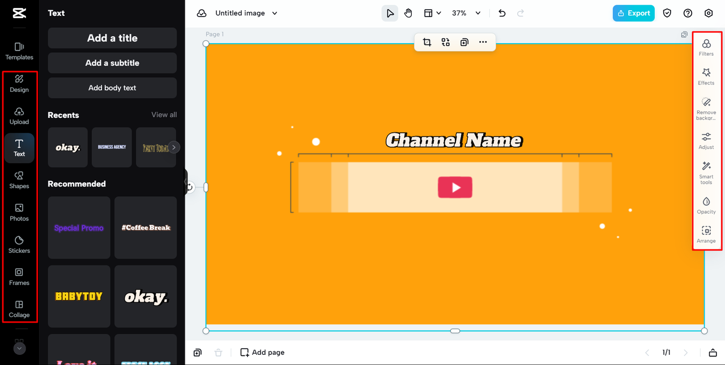
Task: Open the Stickers panel
Action: (x=19, y=244)
